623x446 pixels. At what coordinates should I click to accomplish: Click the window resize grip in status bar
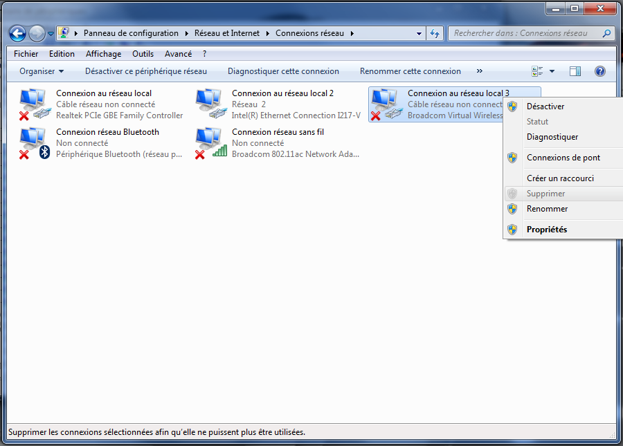point(613,436)
